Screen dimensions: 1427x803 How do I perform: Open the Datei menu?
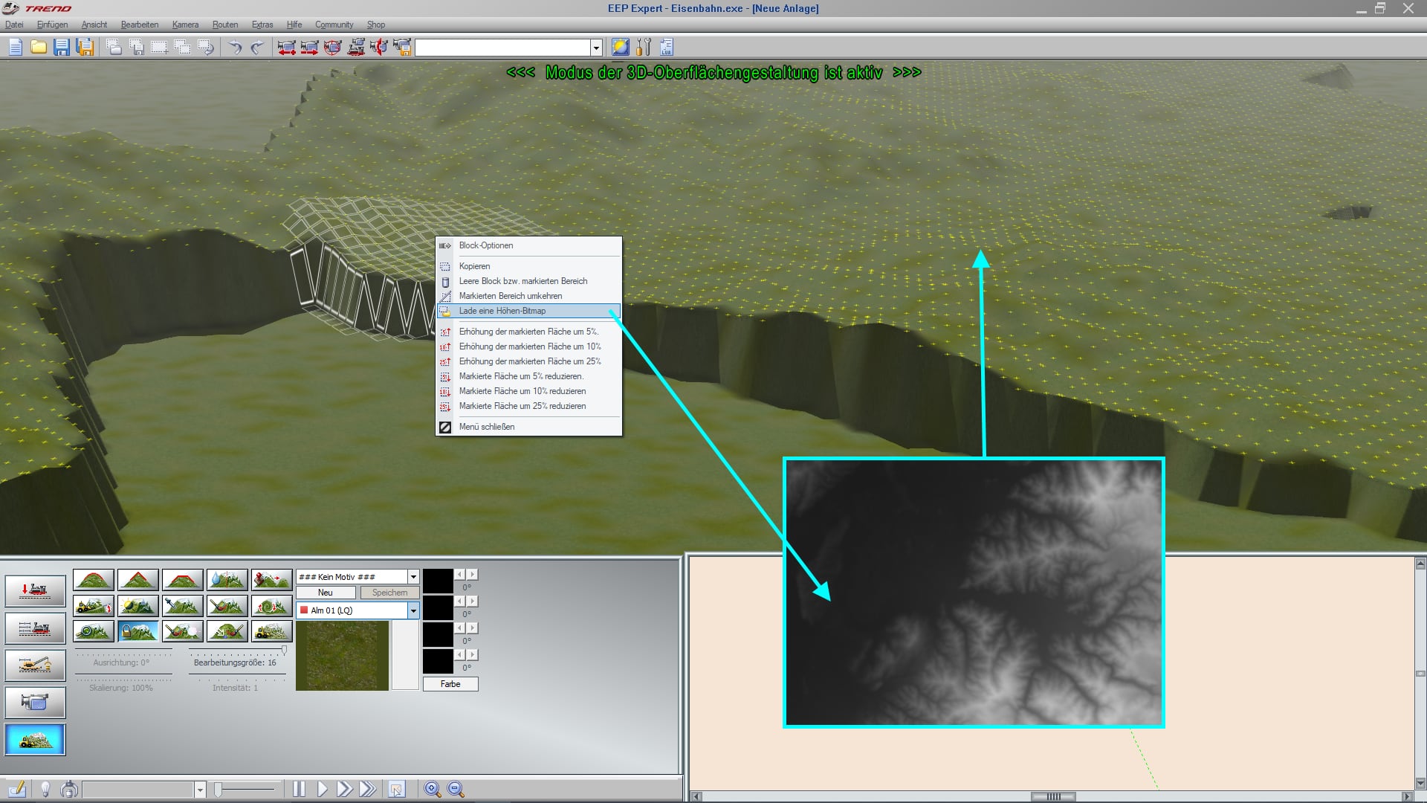[x=14, y=25]
